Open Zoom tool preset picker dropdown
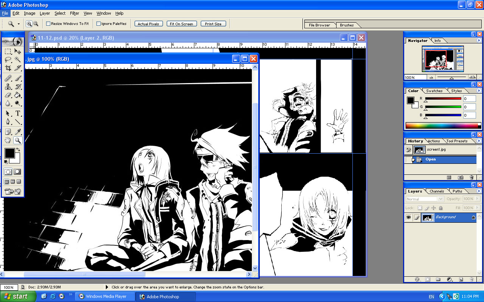 pos(19,24)
